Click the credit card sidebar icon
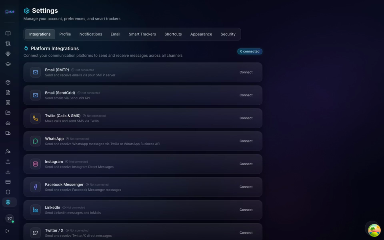Image resolution: width=384 pixels, height=240 pixels. (x=8, y=182)
